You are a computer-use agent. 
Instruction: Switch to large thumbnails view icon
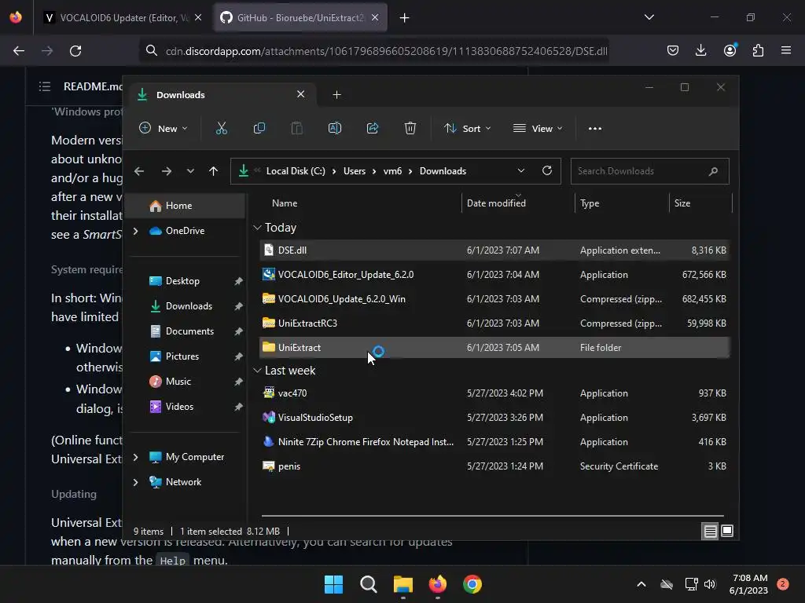727,531
